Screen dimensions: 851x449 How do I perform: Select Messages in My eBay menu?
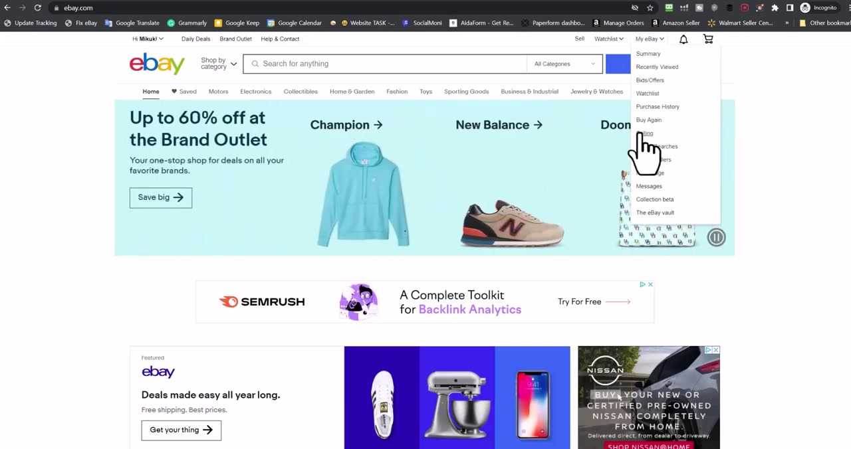pos(649,187)
